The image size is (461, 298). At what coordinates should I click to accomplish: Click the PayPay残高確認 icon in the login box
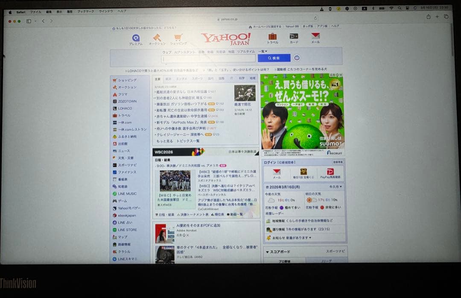330,173
